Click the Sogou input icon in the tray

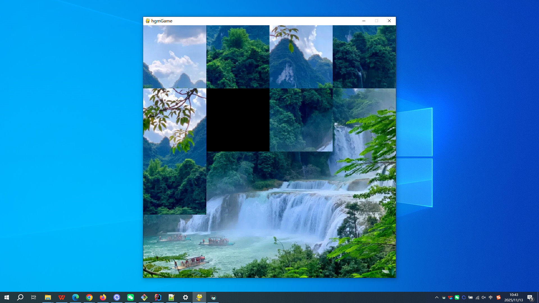tap(499, 297)
